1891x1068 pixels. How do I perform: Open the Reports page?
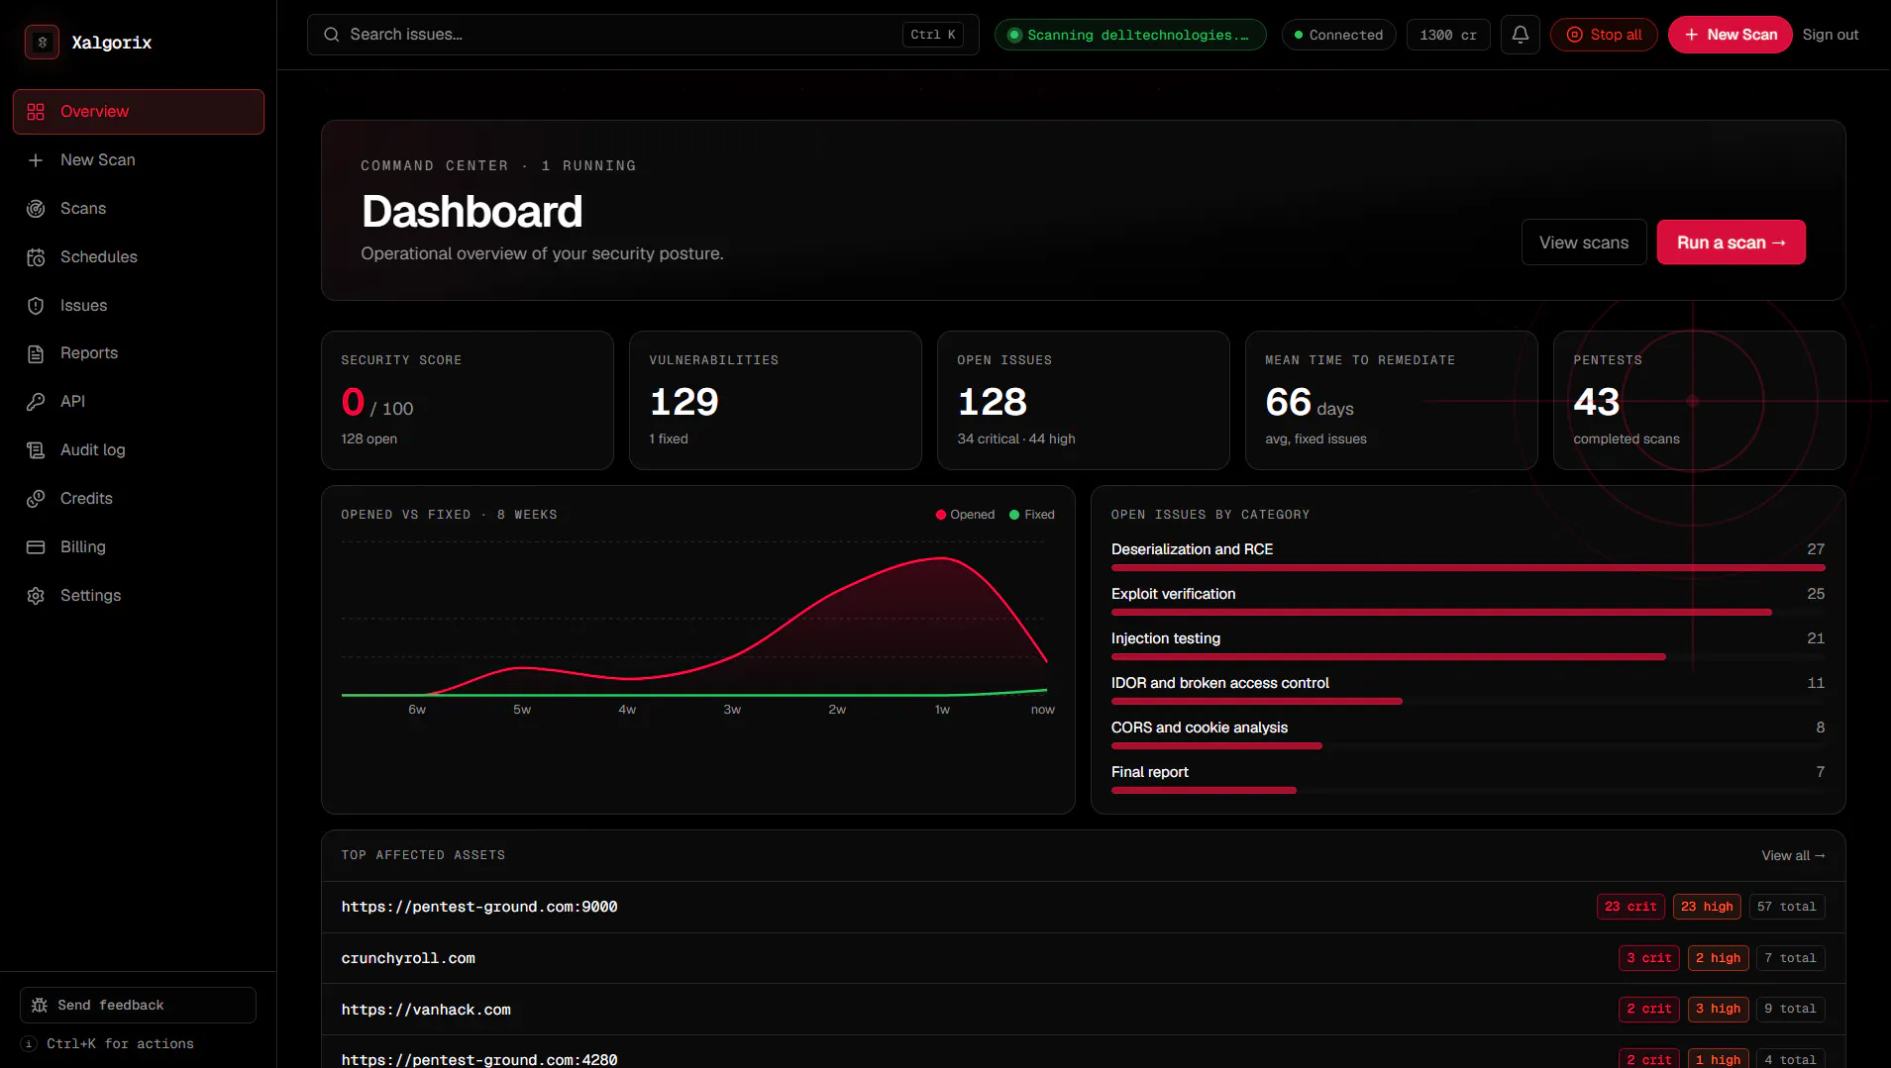point(139,353)
